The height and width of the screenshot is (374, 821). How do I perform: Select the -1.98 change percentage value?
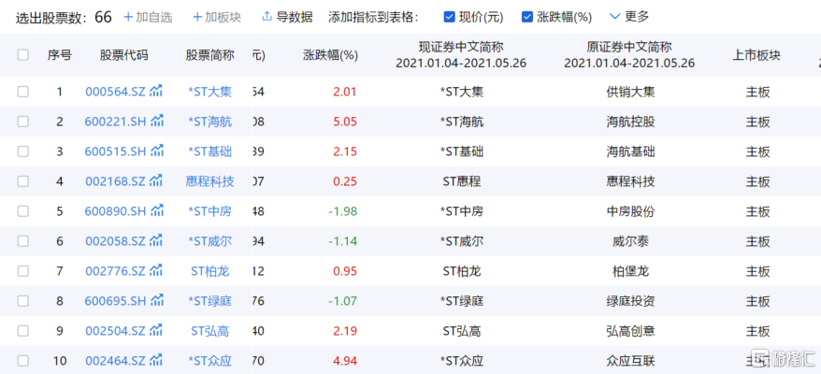[x=342, y=211]
